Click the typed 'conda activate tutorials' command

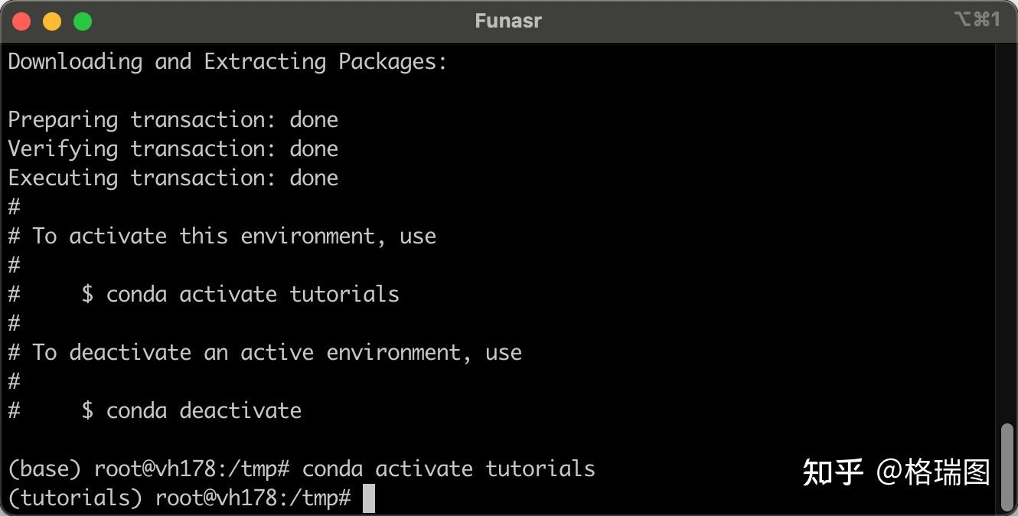(x=449, y=469)
